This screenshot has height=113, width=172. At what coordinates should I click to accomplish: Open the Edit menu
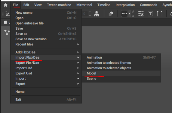26,5
